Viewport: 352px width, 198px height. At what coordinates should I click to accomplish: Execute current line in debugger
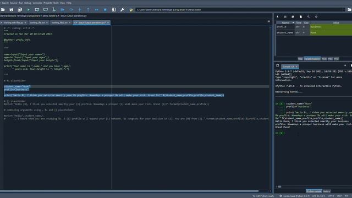[71, 10]
